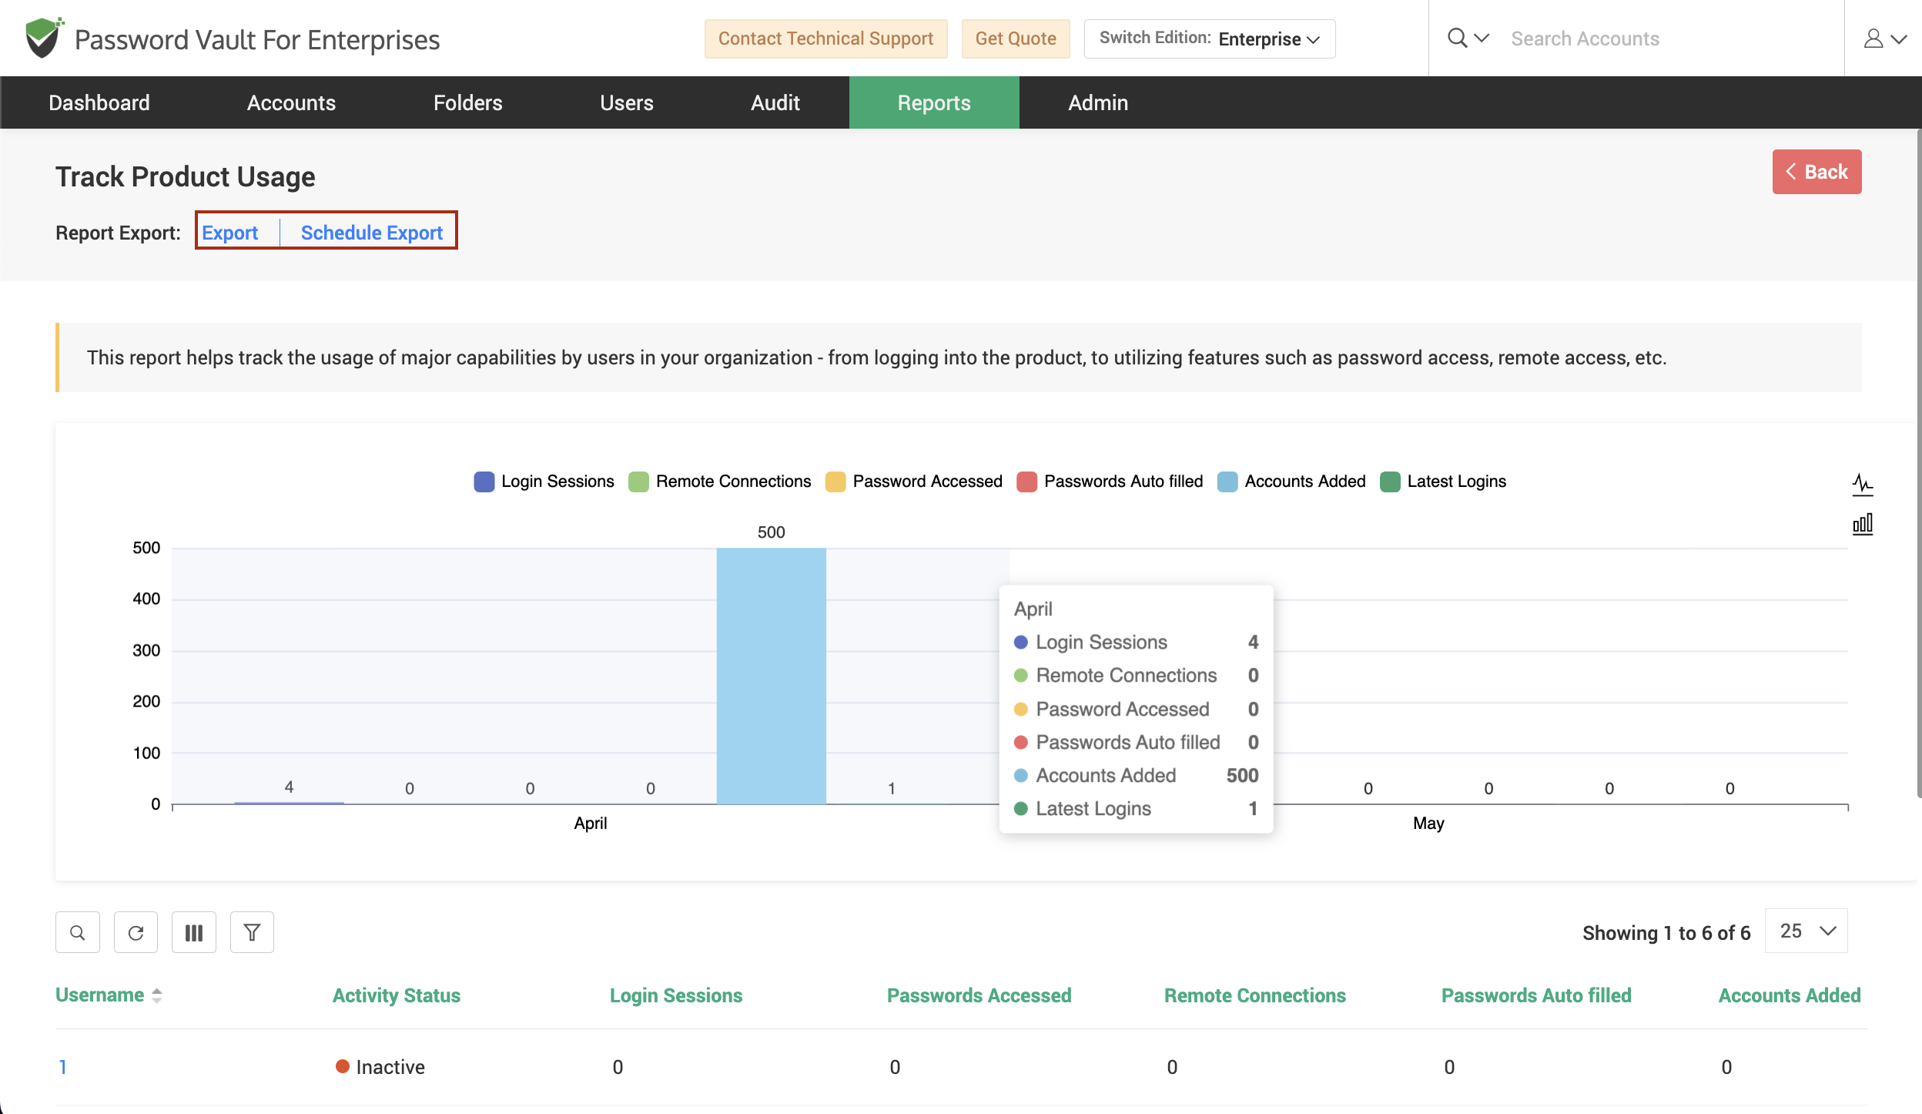
Task: Click the Schedule Export link
Action: 371,233
